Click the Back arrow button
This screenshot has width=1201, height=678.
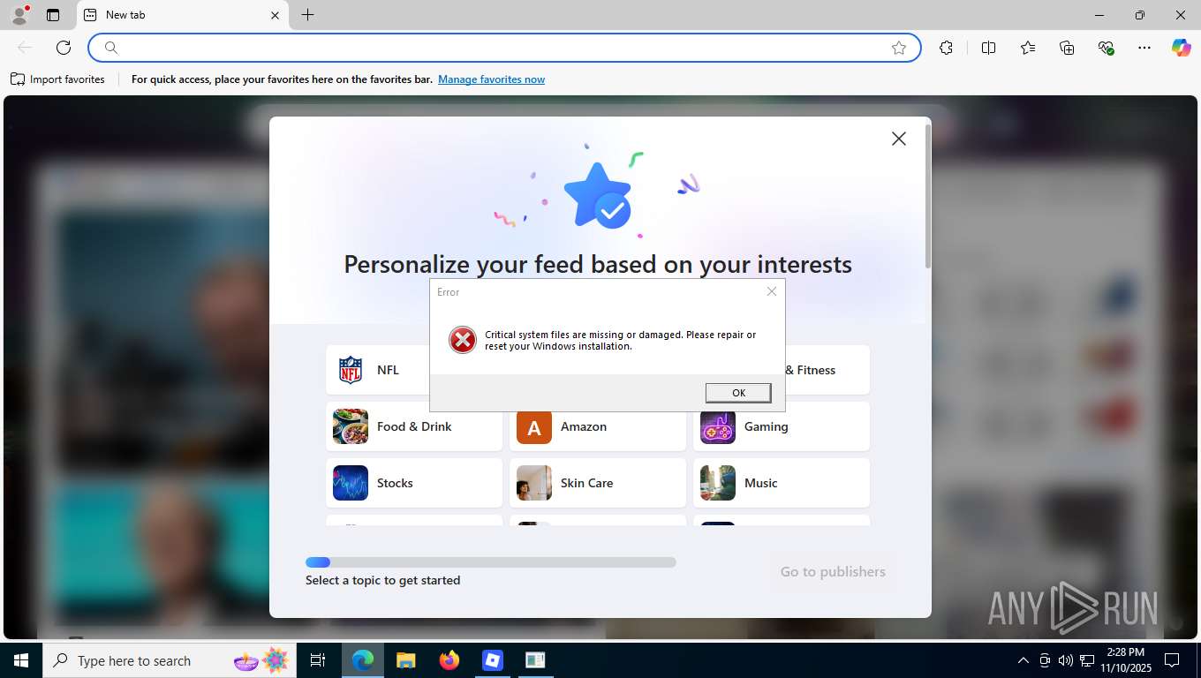(x=25, y=48)
